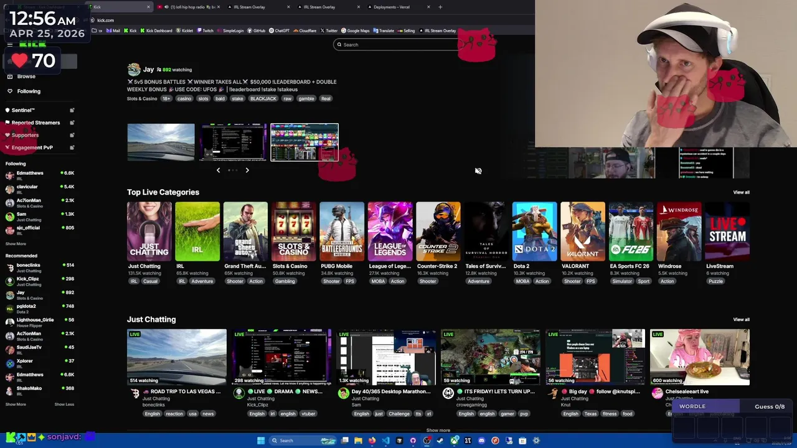Open Steam from the taskbar
Image resolution: width=797 pixels, height=448 pixels.
(x=440, y=441)
